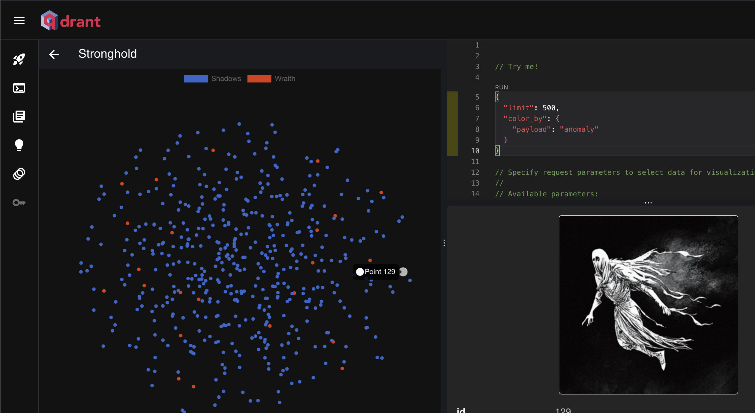Click the wraith ghost image thumbnail
This screenshot has width=755, height=413.
648,305
